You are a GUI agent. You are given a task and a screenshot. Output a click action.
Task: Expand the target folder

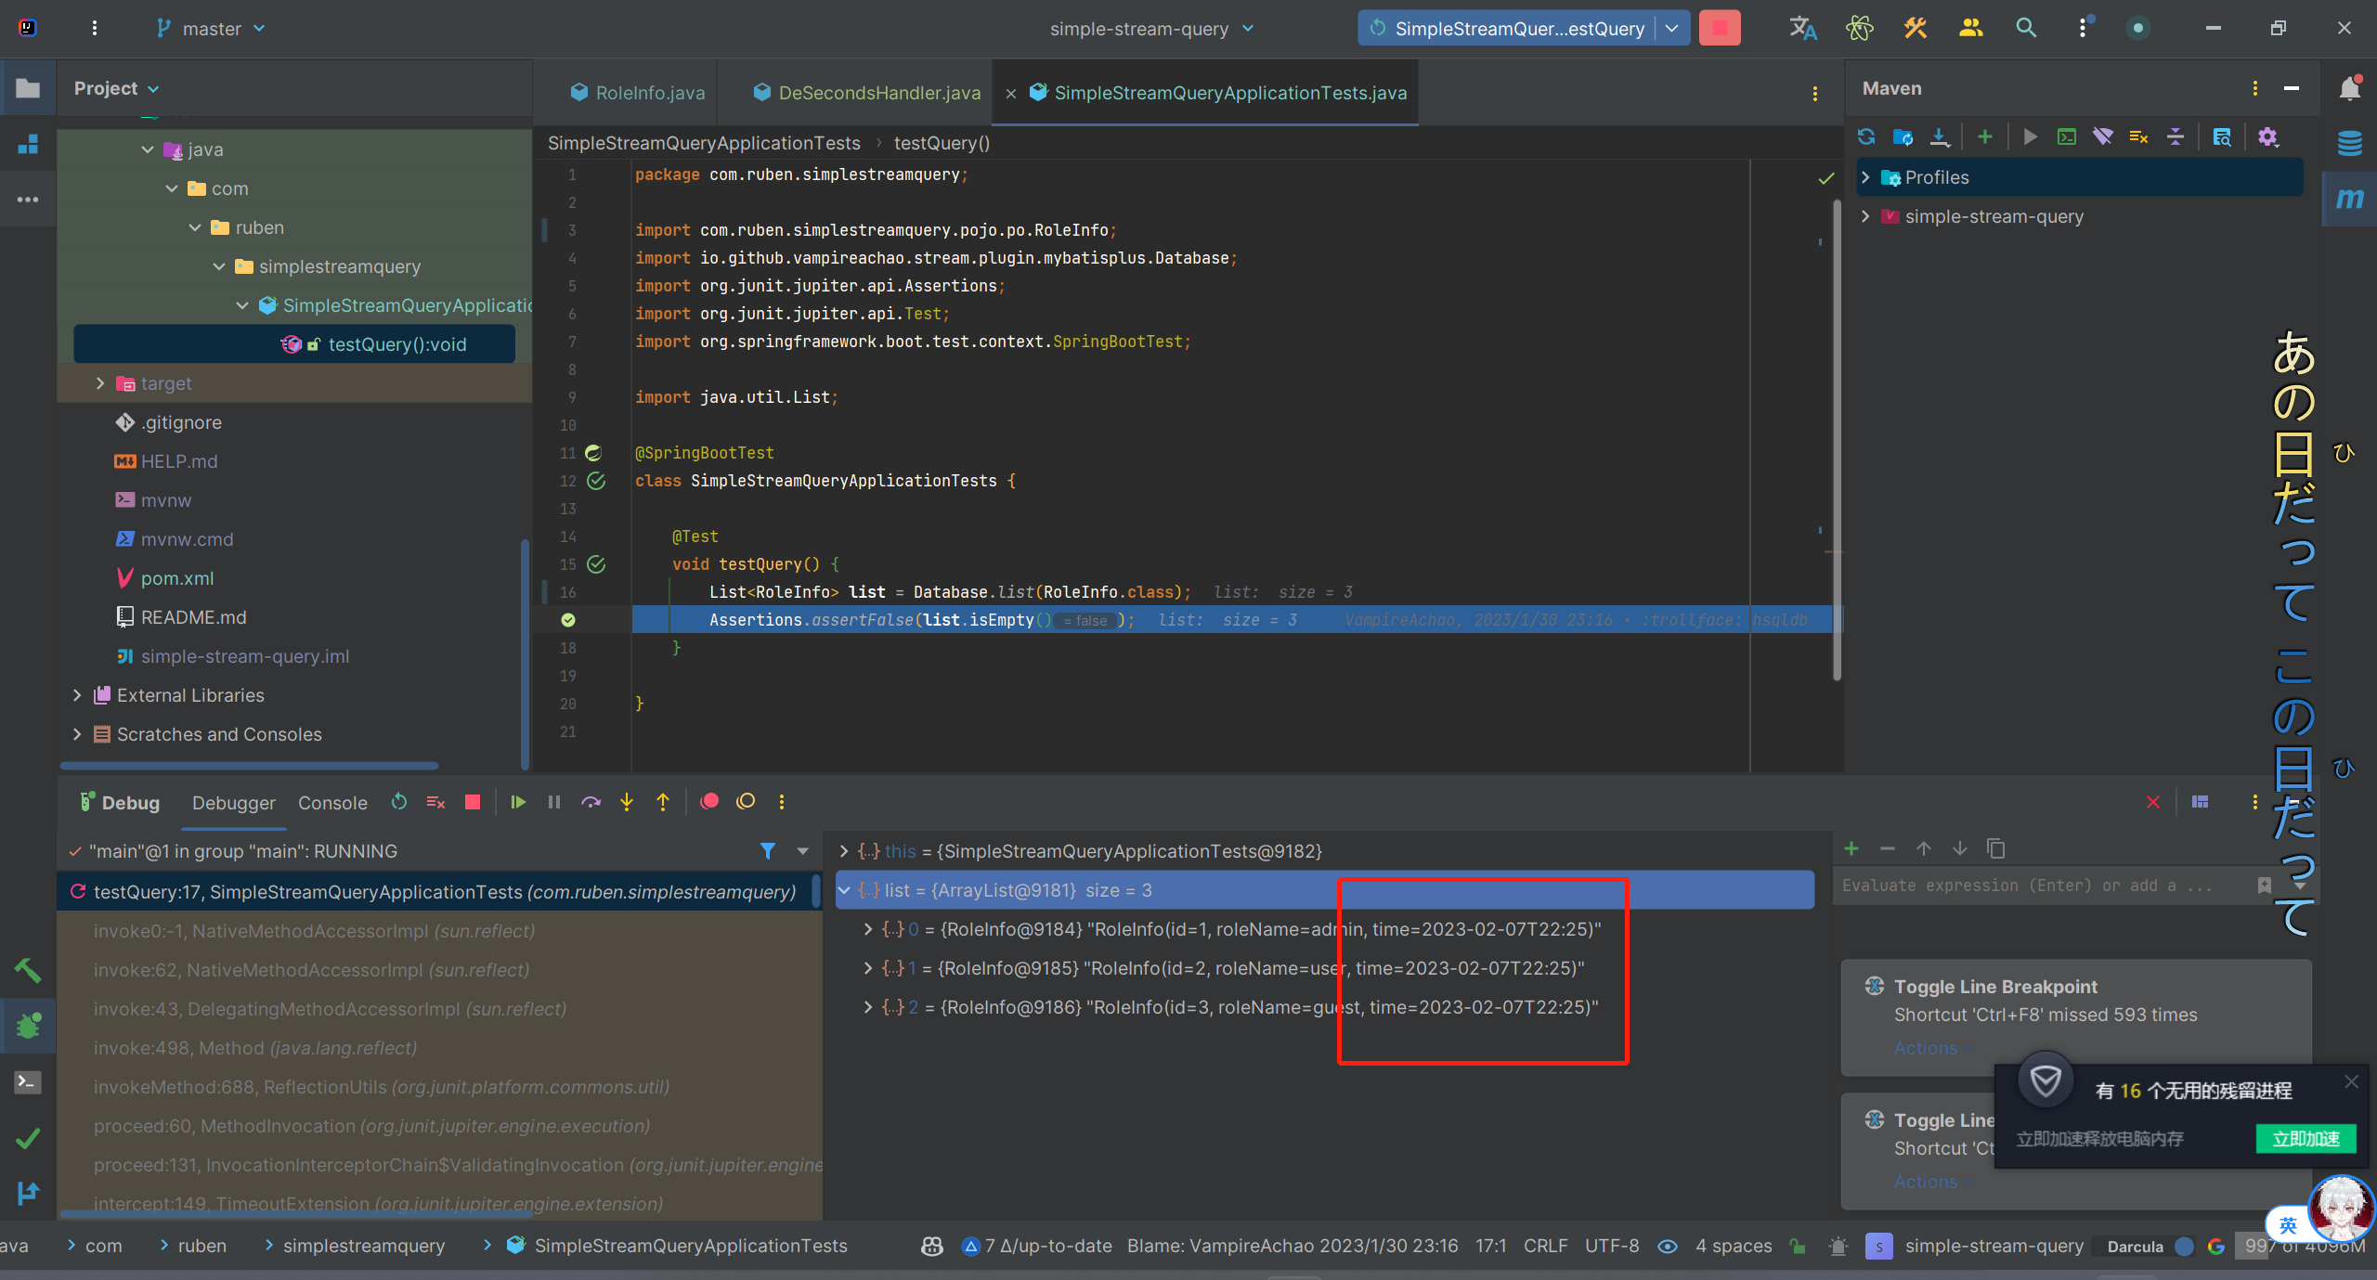pos(100,383)
